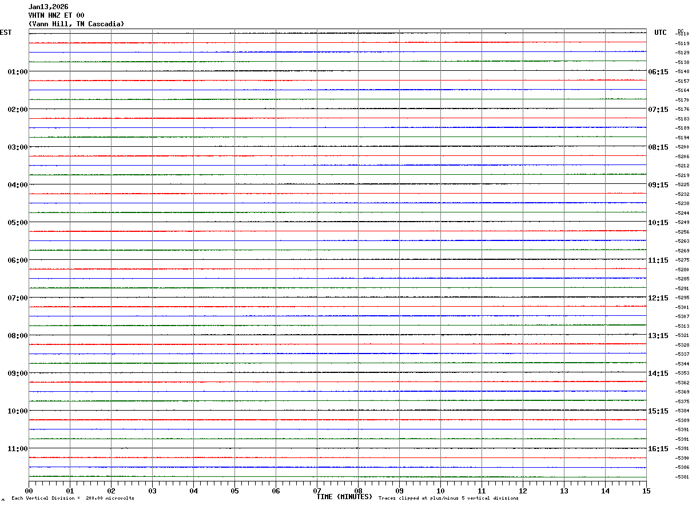Select the 07 minute mark on bottom axis
This screenshot has width=692, height=506.
pos(317,491)
